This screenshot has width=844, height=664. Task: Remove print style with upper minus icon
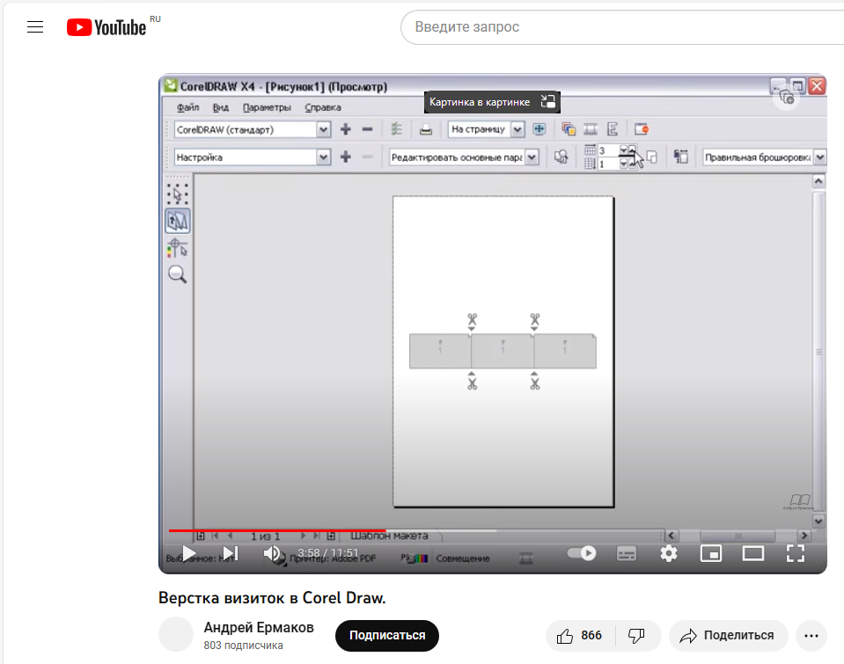pos(368,129)
